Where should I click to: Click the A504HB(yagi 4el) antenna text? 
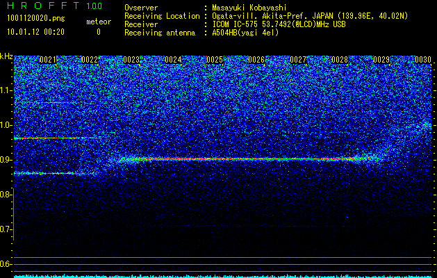point(245,33)
